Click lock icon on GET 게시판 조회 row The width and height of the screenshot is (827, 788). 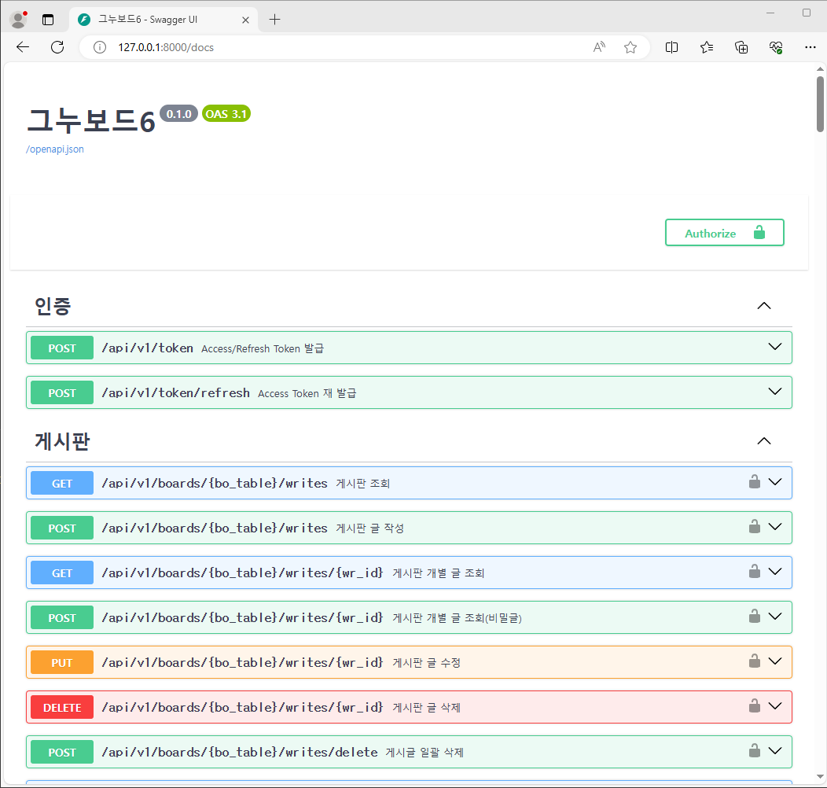[754, 482]
